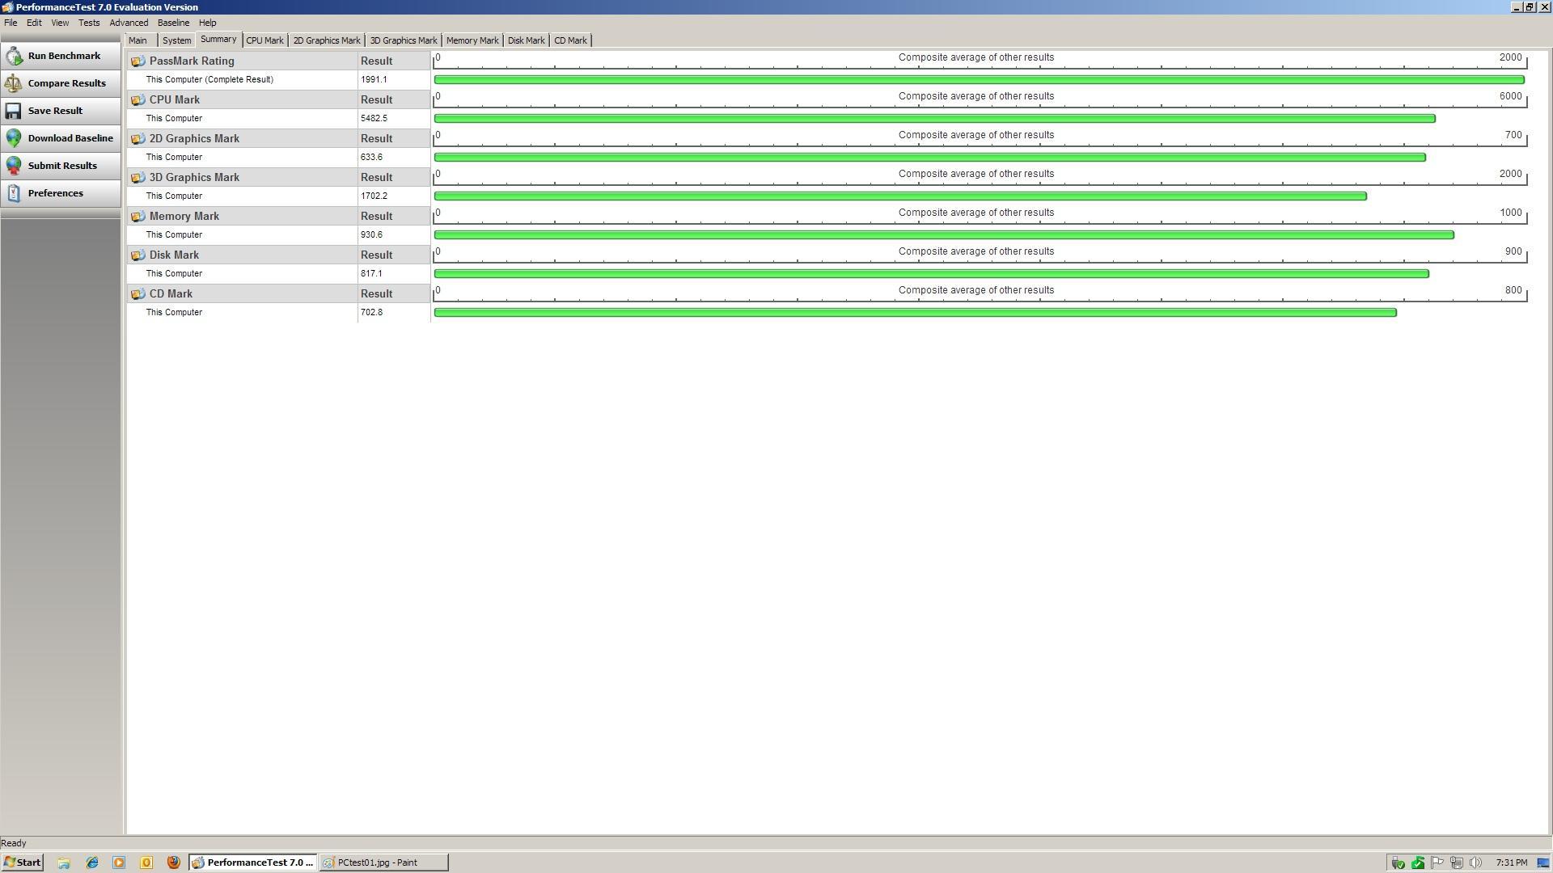This screenshot has width=1553, height=873.
Task: Switch to the Main tab
Action: coord(138,40)
